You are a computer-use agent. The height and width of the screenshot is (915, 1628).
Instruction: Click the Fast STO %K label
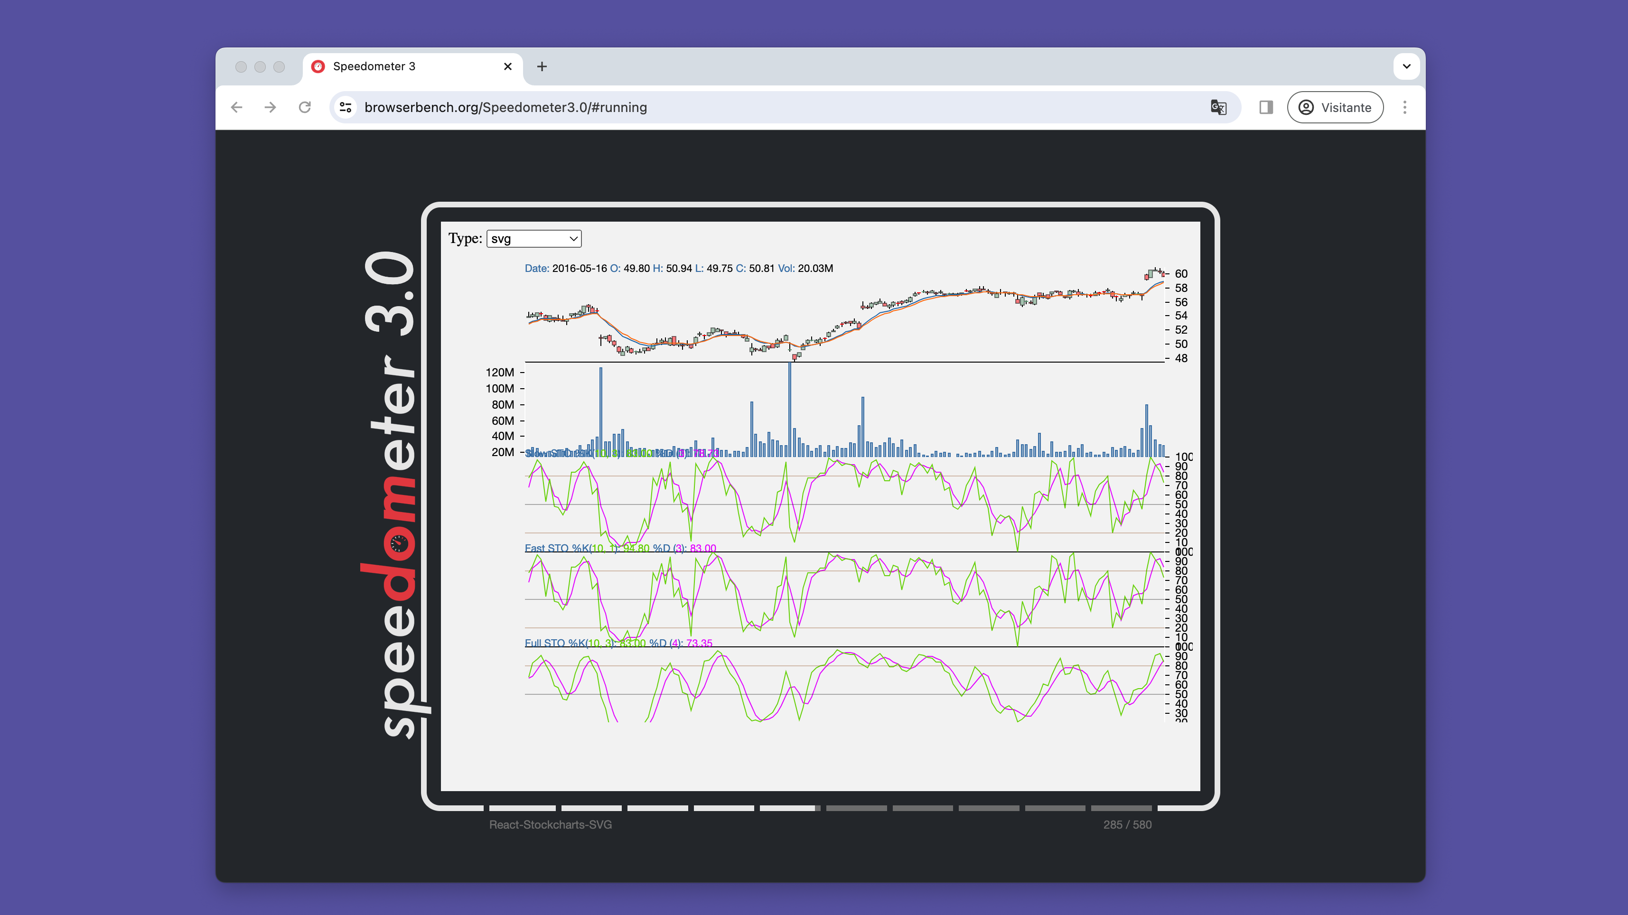pos(620,548)
